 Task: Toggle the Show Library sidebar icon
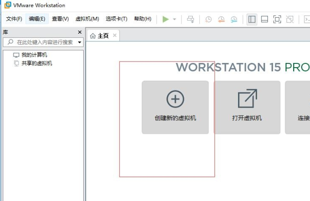coord(252,19)
